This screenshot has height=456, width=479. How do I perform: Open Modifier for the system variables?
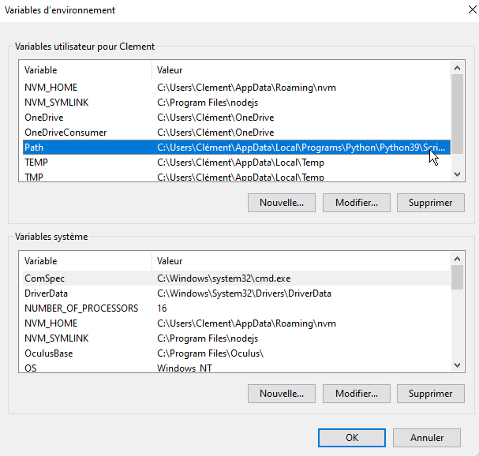356,394
